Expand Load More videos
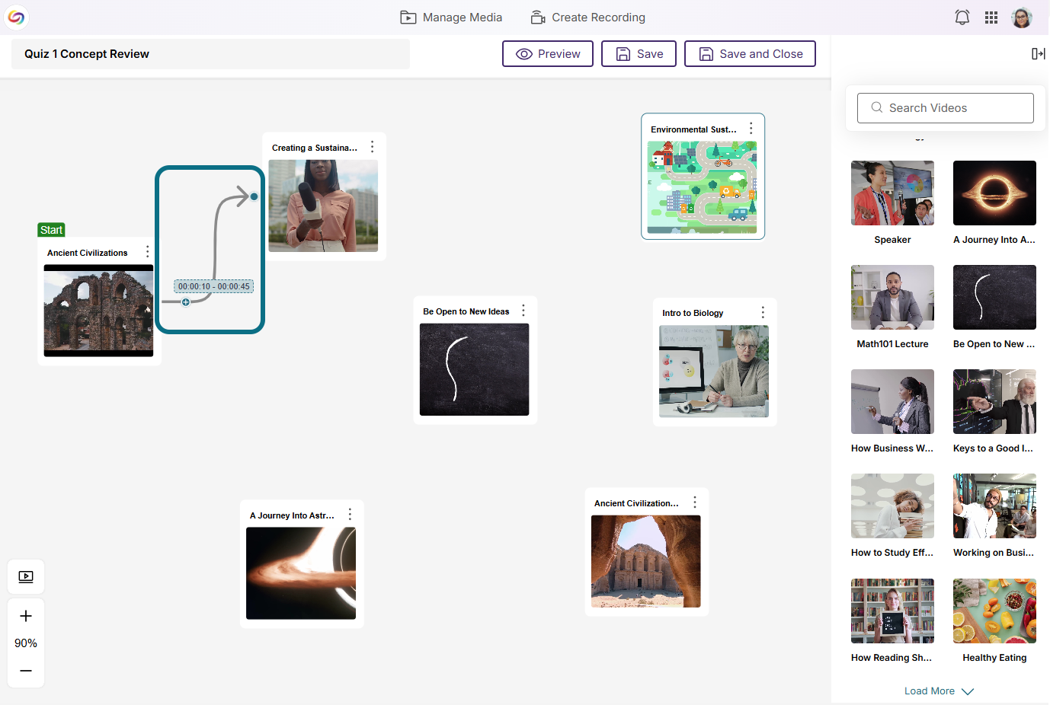This screenshot has height=705, width=1050. coord(939,691)
